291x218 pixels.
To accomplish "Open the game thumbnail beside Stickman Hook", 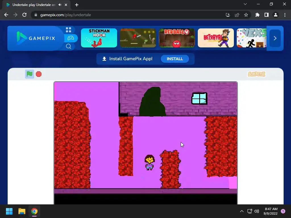I will (138, 38).
